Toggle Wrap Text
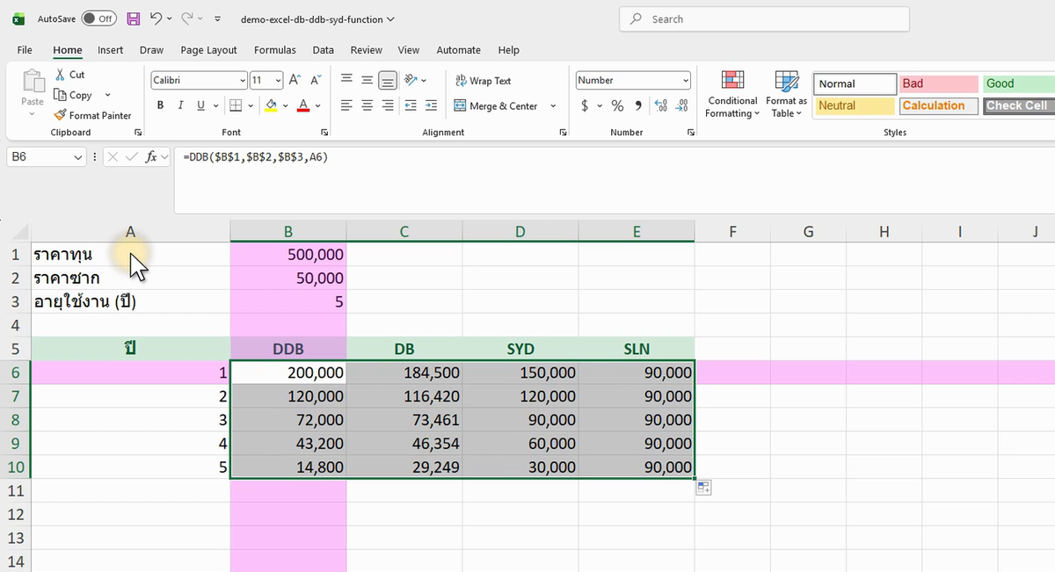This screenshot has height=572, width=1055. point(483,80)
